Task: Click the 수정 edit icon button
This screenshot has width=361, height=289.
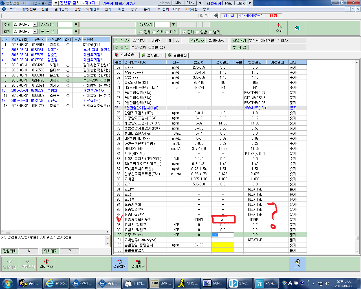Action: pos(297,264)
